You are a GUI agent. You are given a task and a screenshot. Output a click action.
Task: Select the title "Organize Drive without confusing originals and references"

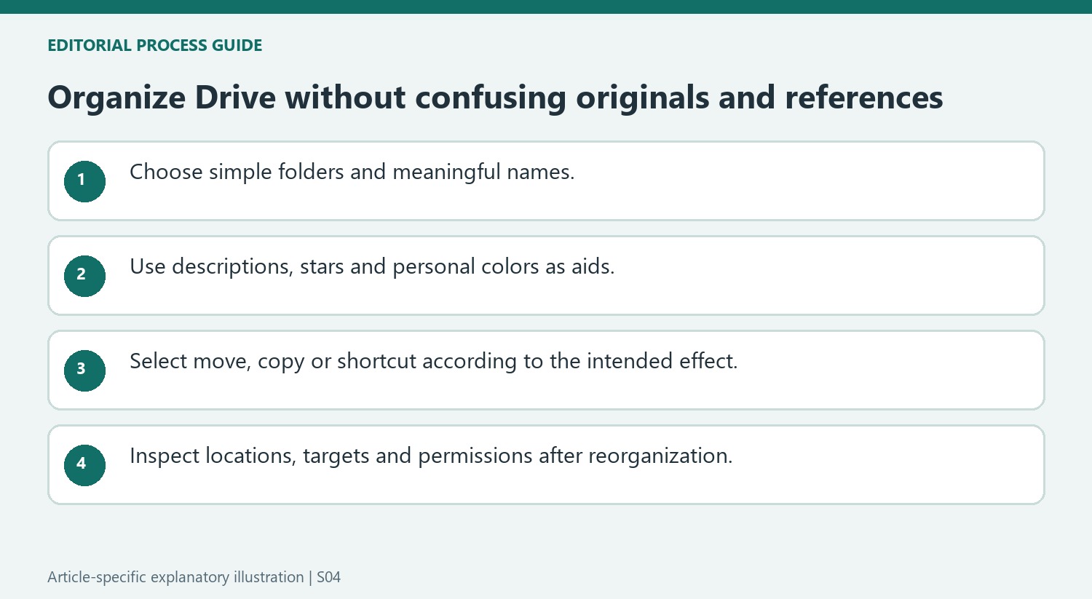495,98
